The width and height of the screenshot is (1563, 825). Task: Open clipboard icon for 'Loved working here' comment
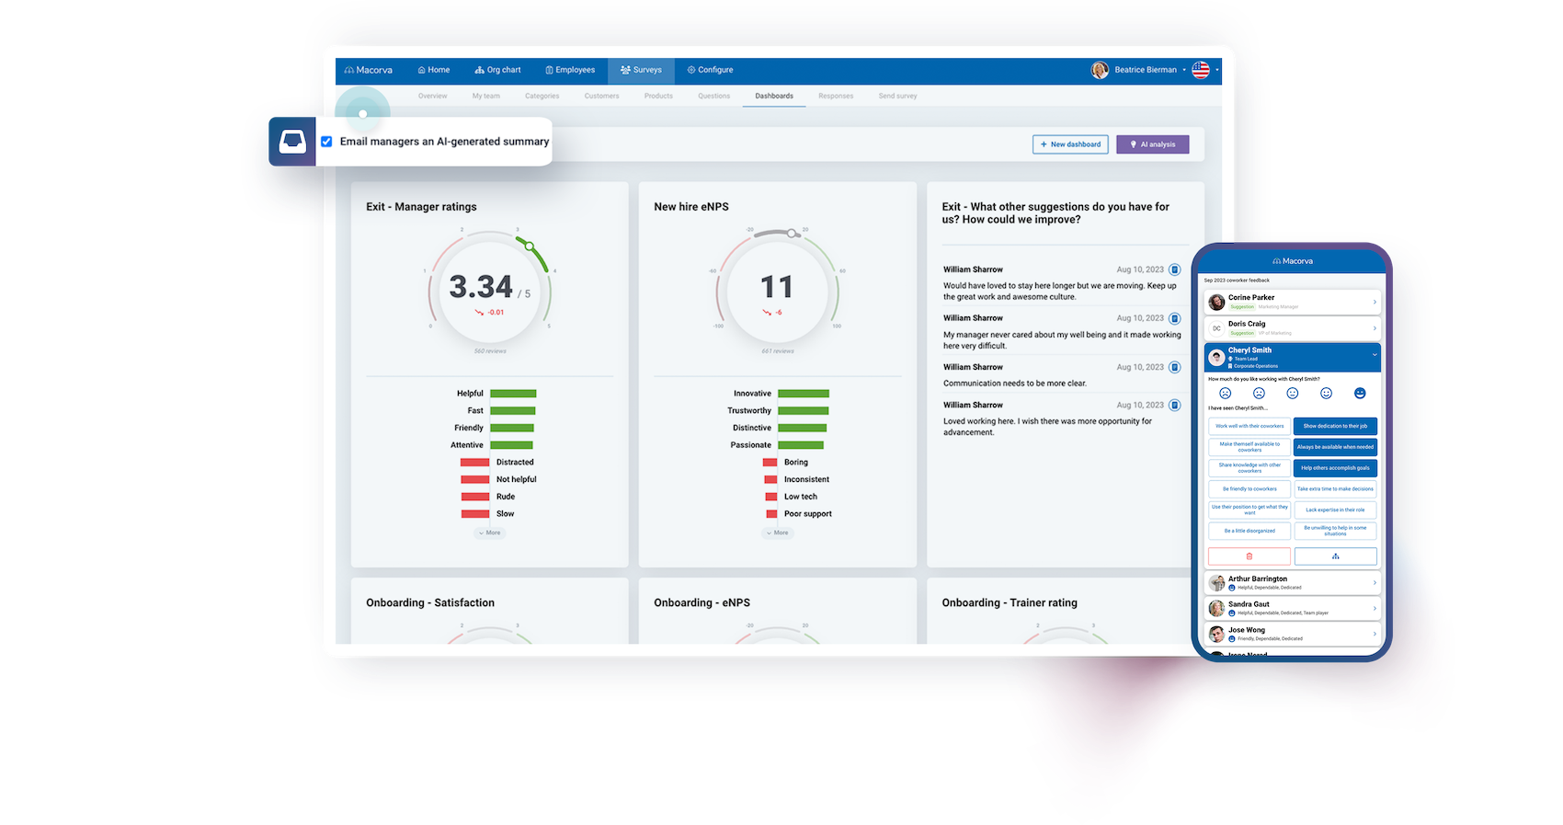tap(1174, 405)
